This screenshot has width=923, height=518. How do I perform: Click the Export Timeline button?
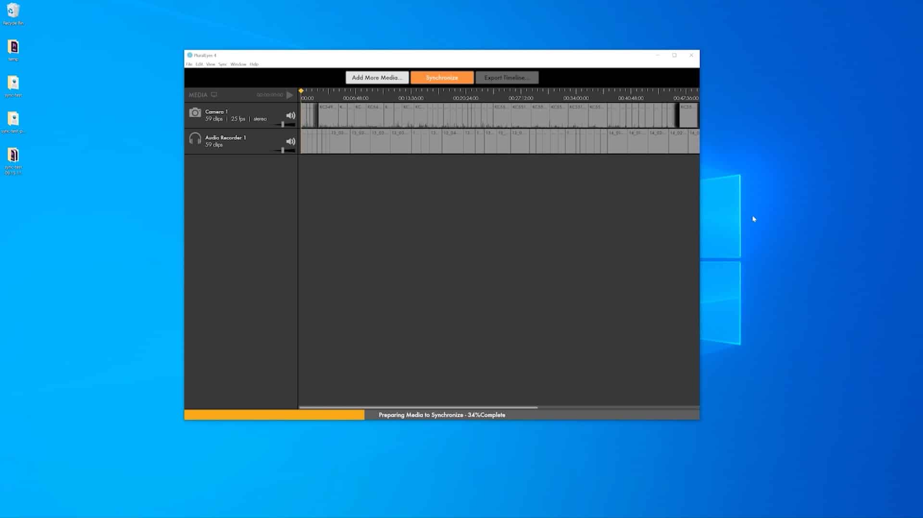point(507,77)
